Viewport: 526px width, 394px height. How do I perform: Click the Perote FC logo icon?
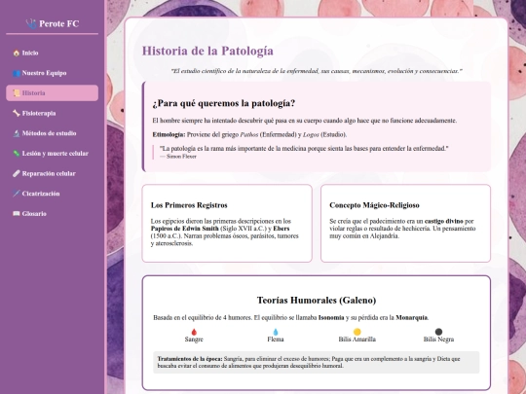click(31, 23)
